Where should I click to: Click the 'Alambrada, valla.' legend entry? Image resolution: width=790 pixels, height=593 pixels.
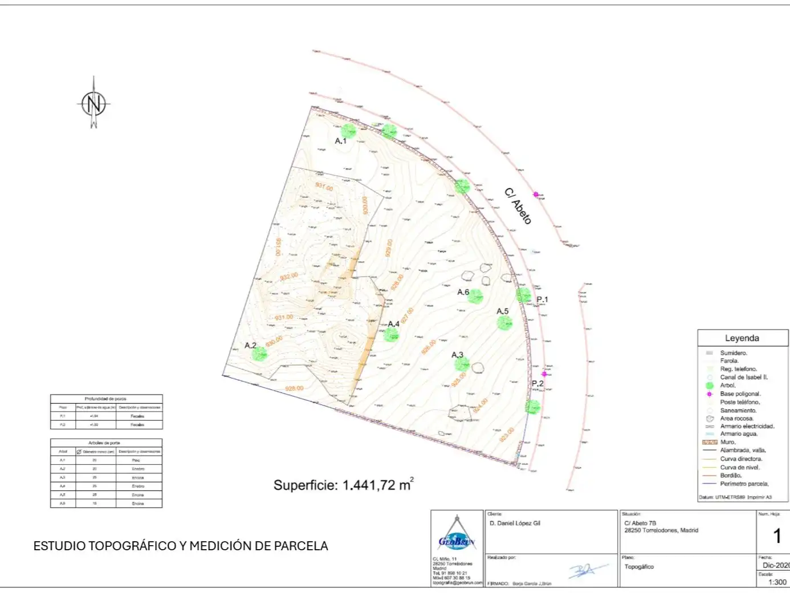743,450
